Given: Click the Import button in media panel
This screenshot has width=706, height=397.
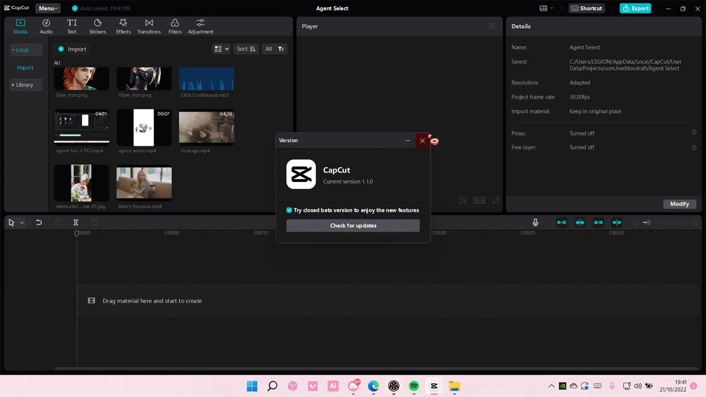Looking at the screenshot, I should point(72,49).
